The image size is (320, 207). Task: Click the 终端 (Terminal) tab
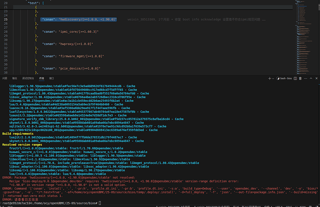point(41,79)
